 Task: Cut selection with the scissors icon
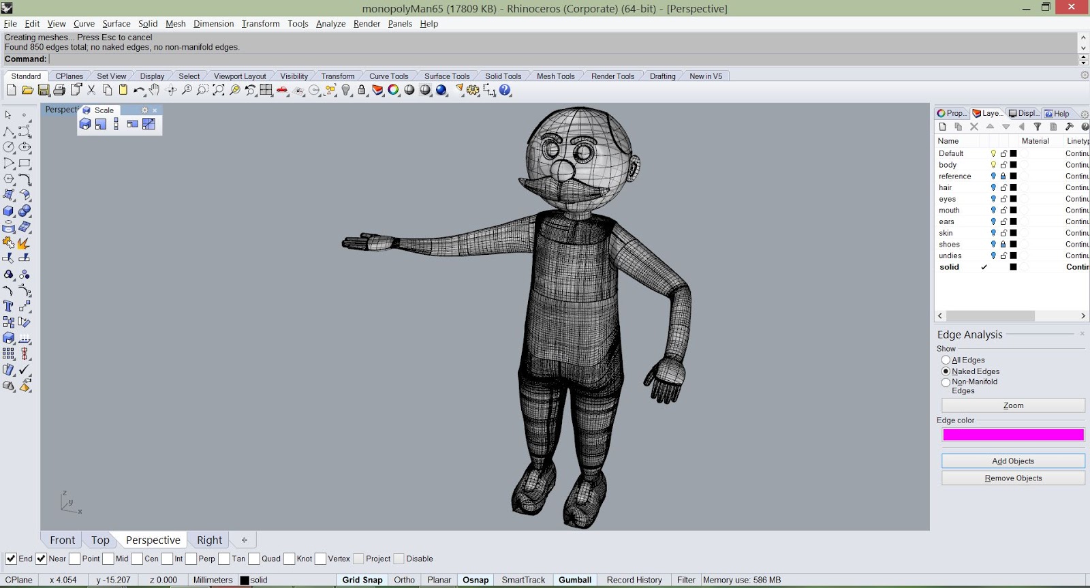[x=91, y=90]
